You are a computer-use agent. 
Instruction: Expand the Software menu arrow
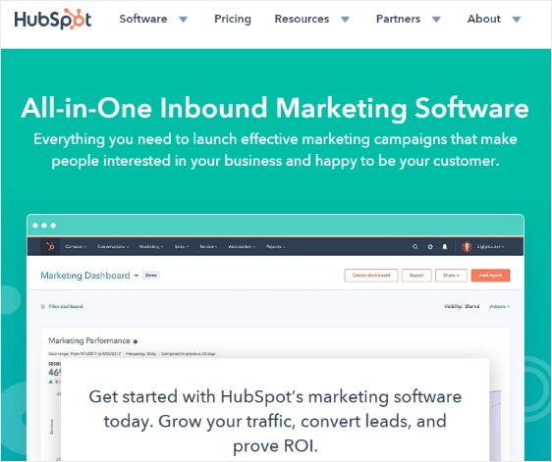[183, 20]
